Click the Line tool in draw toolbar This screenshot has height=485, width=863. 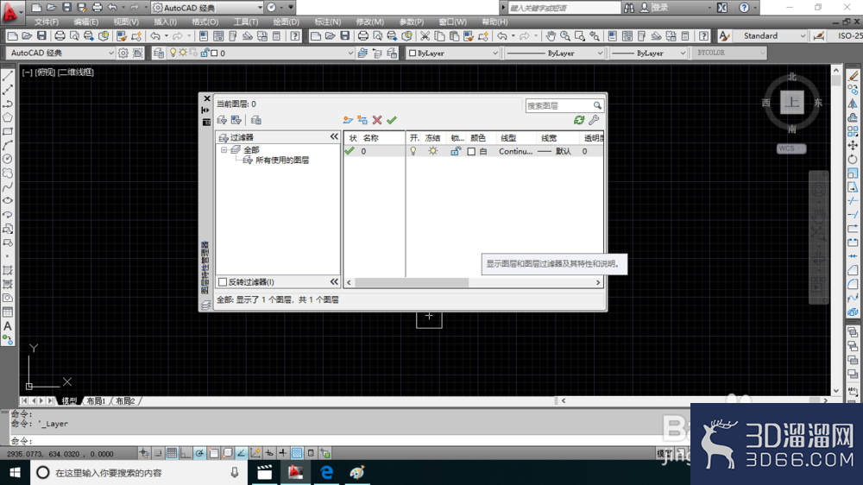coord(8,76)
